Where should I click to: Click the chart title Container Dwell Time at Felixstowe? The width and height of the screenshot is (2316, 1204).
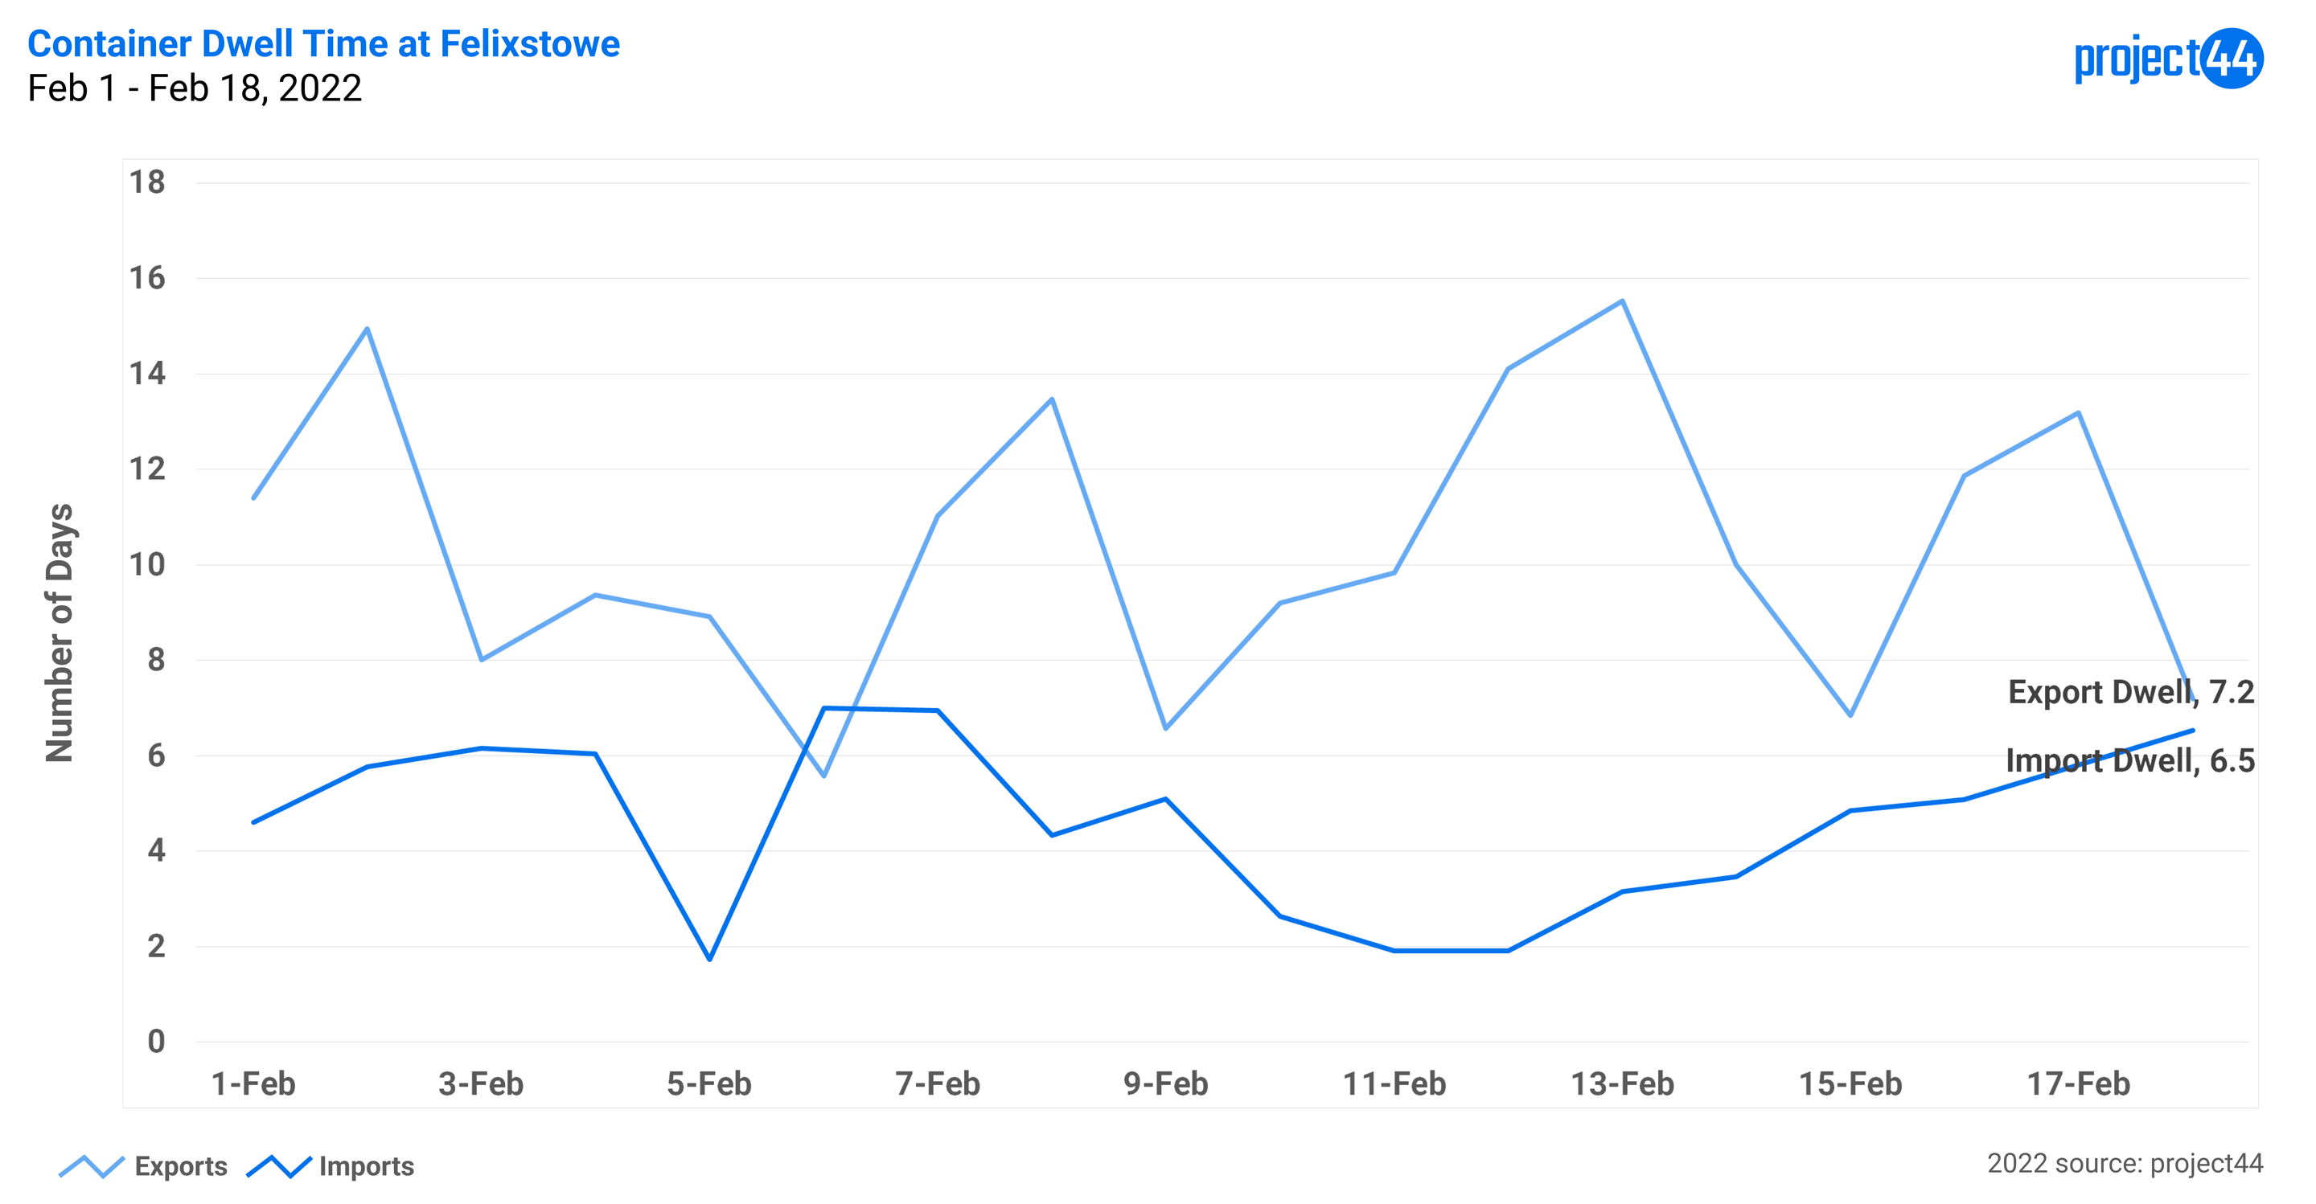point(323,44)
